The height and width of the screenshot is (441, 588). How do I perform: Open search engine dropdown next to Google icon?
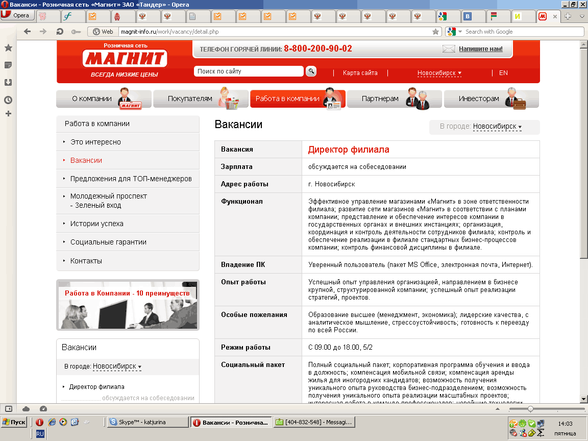(460, 32)
